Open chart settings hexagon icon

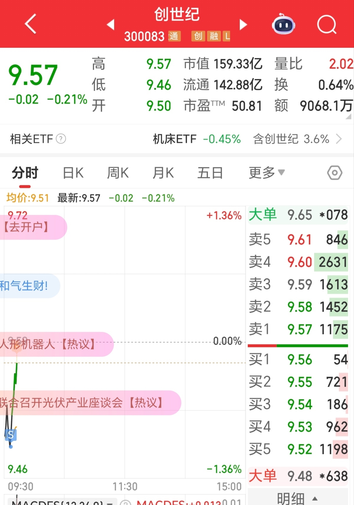335,173
